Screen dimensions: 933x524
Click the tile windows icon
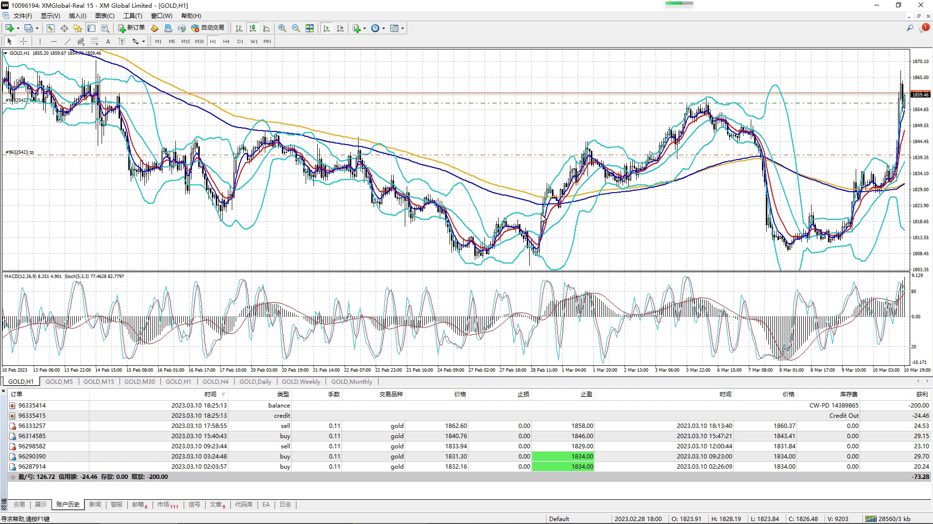click(310, 28)
